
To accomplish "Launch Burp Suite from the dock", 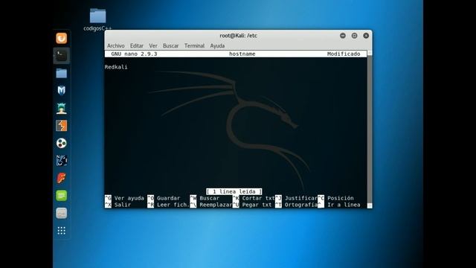I will [x=61, y=126].
